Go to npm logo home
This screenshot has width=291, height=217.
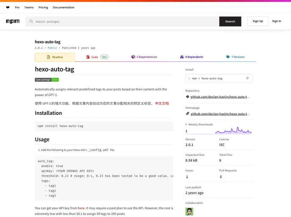coord(13,21)
